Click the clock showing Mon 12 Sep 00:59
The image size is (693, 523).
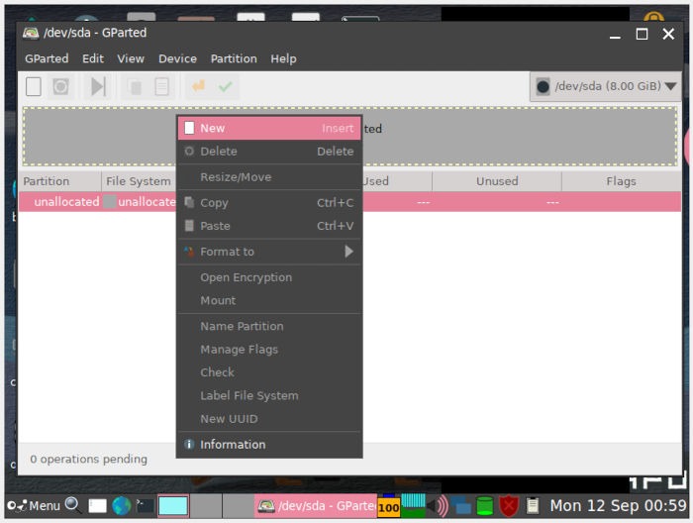(619, 506)
